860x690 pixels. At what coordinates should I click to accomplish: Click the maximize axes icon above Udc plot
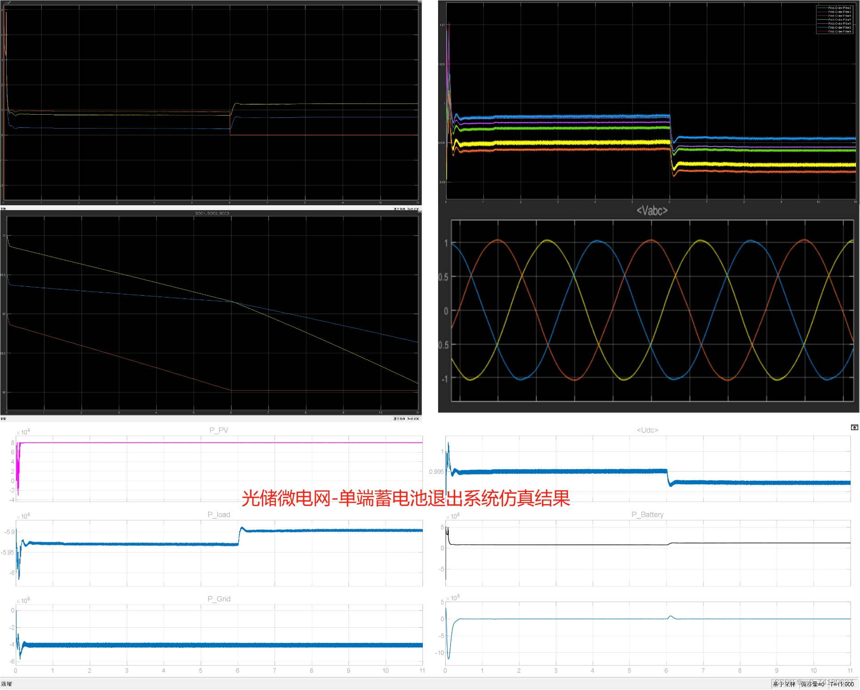[854, 427]
